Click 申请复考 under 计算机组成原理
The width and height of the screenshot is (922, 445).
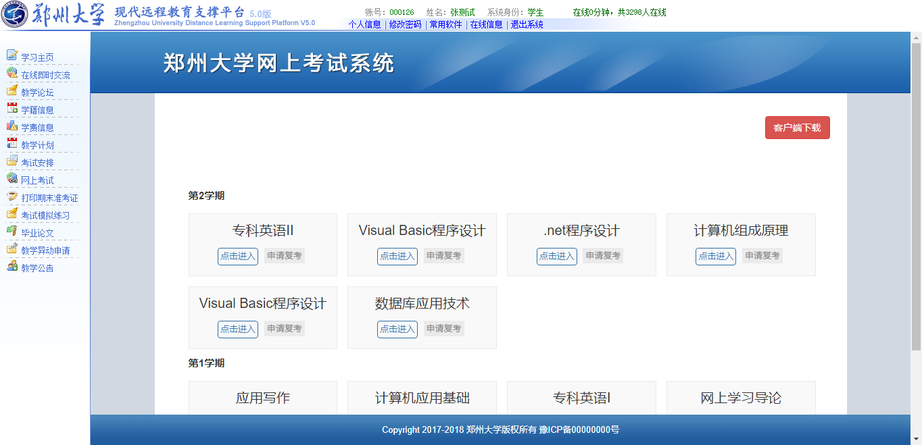tap(762, 256)
